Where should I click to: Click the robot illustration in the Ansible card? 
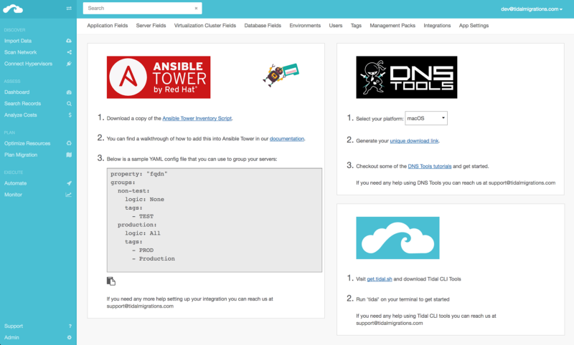[281, 74]
